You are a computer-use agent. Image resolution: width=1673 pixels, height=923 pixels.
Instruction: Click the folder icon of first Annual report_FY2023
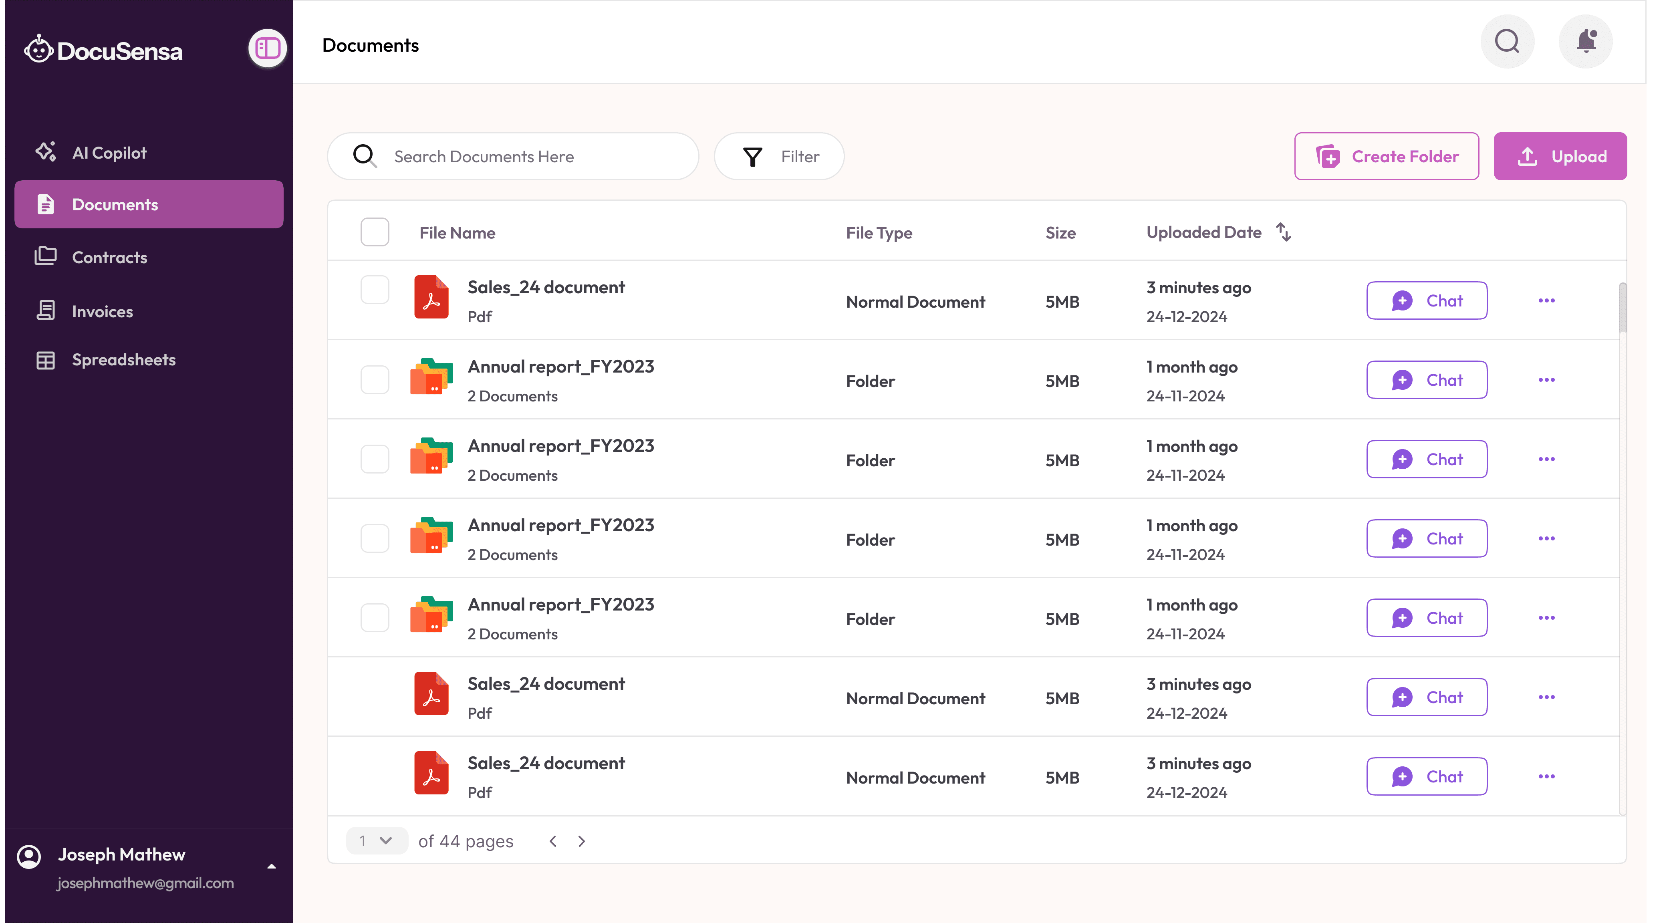tap(431, 377)
